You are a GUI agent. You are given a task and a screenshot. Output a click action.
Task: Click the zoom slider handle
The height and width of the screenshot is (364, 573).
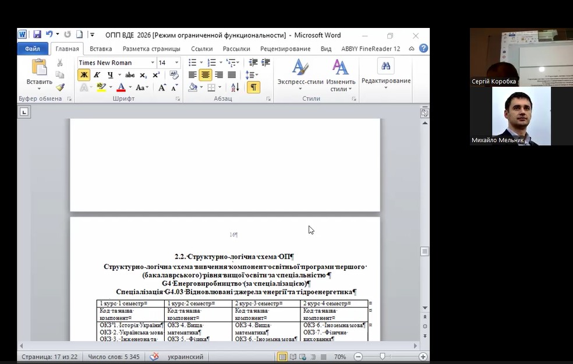tap(382, 356)
